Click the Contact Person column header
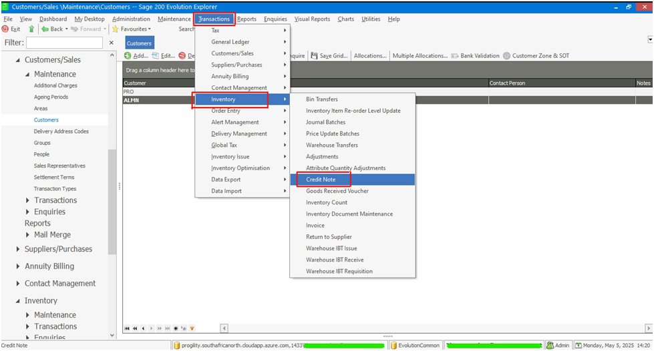Screen dimensions: 654x351 click(562, 83)
